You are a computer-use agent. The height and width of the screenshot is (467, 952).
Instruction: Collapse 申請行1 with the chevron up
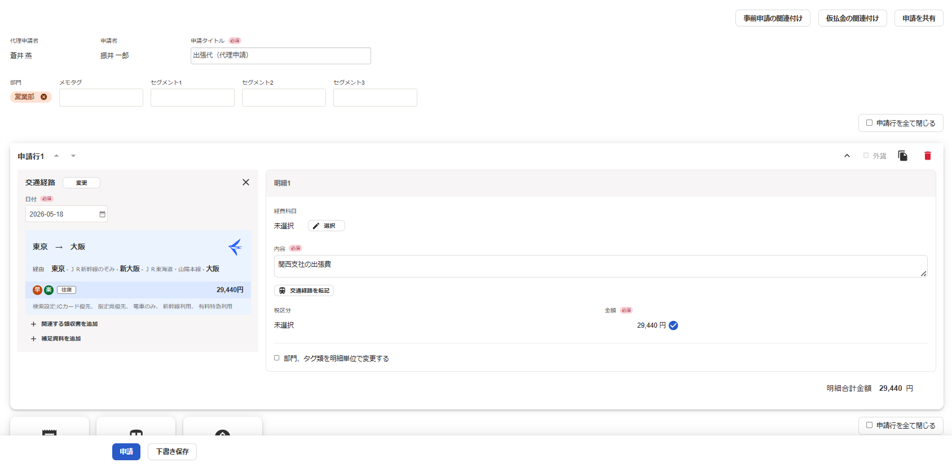point(847,156)
